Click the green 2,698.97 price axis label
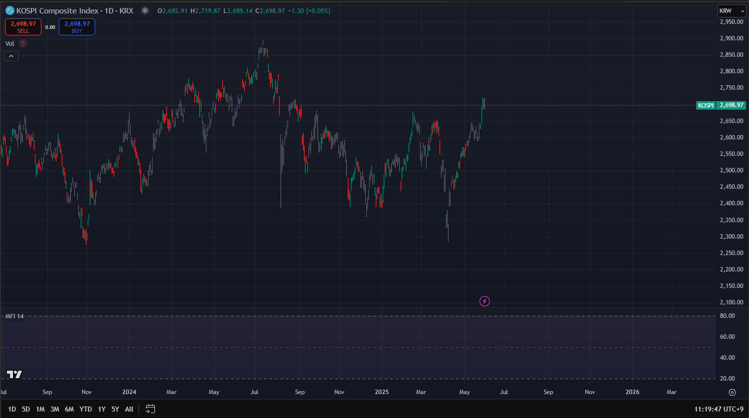This screenshot has width=749, height=418. pyautogui.click(x=732, y=105)
